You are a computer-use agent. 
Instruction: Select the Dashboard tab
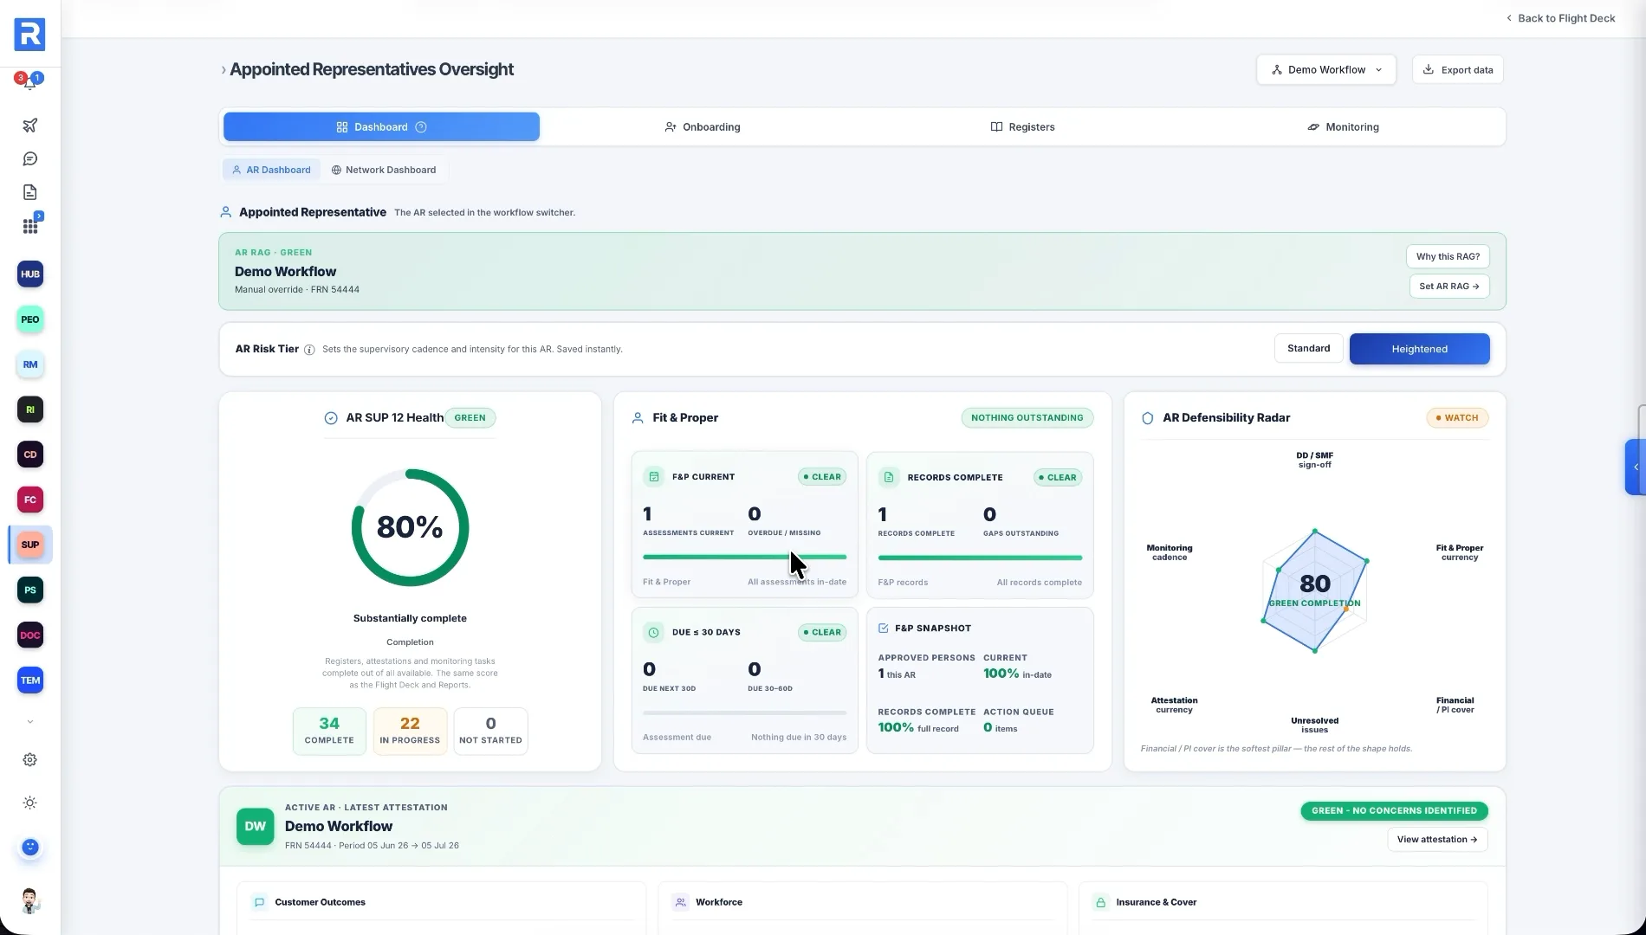coord(381,127)
